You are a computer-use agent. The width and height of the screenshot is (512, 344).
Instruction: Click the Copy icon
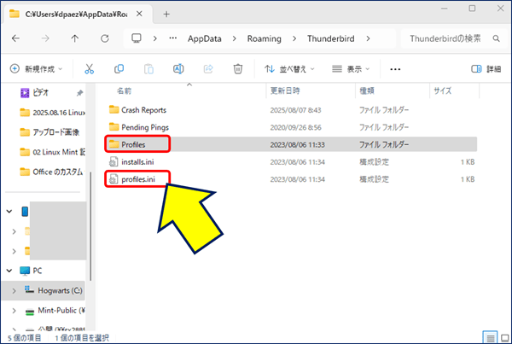pos(119,69)
